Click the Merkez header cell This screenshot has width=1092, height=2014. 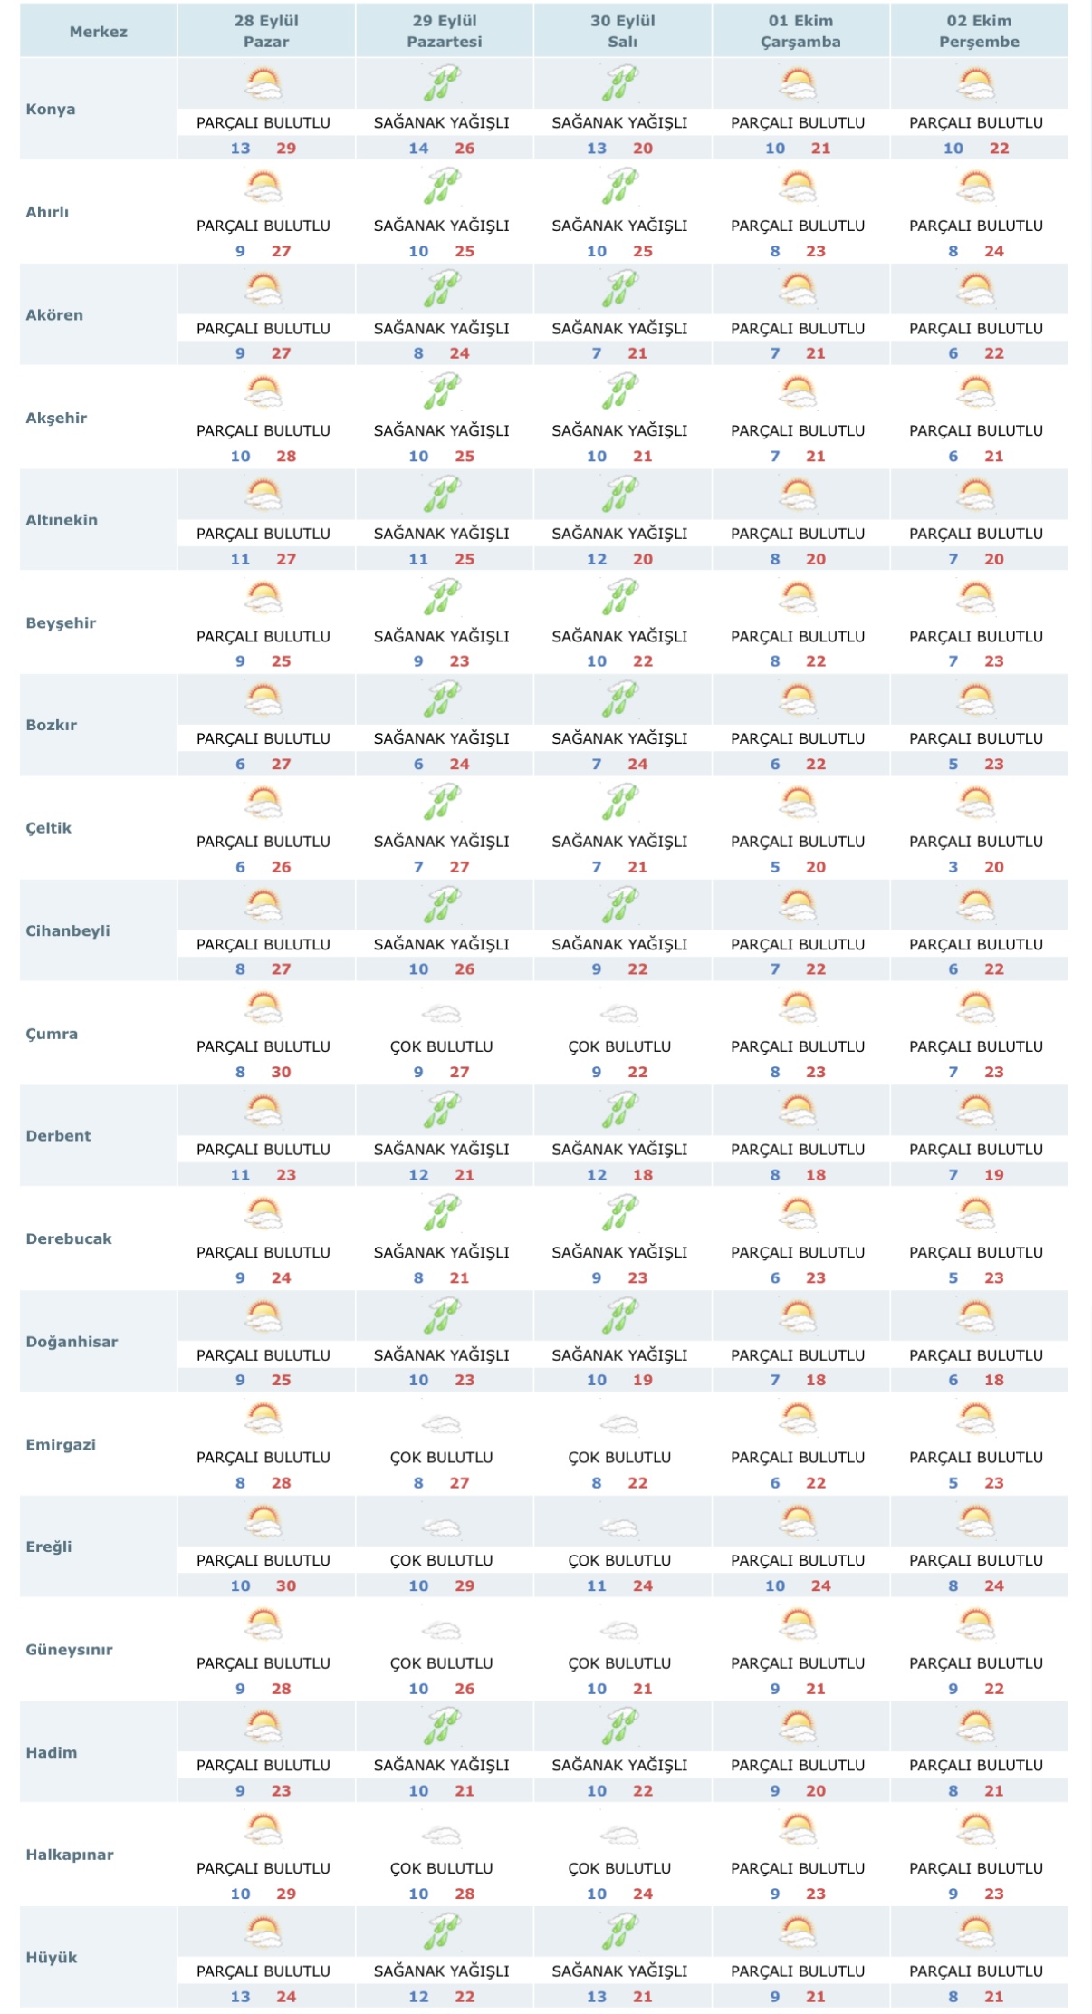click(x=99, y=31)
